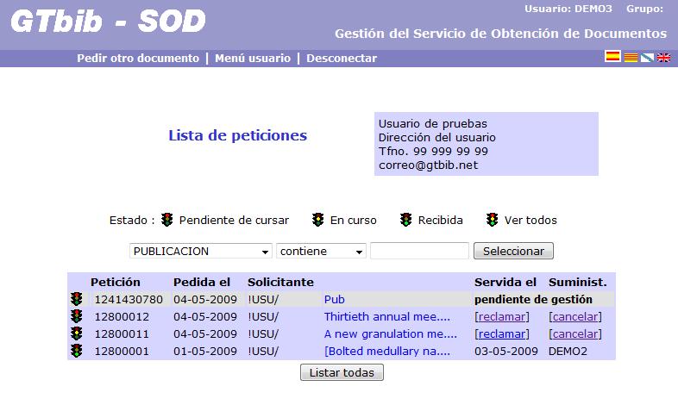Filter by Pendiente de cursar traffic light

coord(166,220)
